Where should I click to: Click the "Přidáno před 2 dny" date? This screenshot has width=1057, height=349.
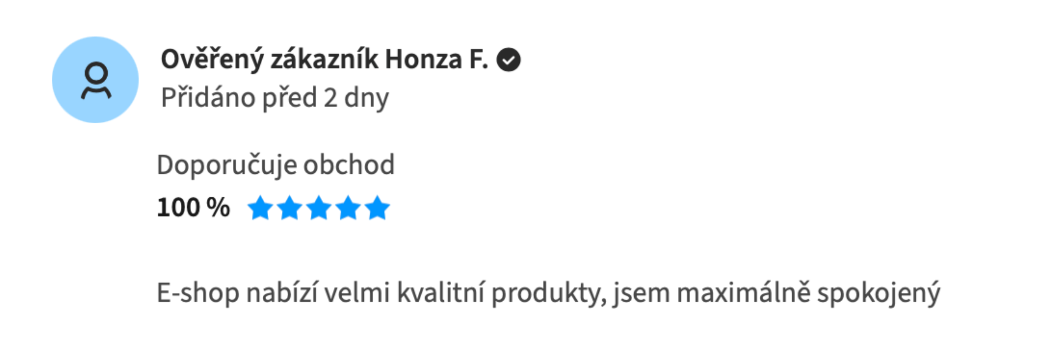click(275, 97)
